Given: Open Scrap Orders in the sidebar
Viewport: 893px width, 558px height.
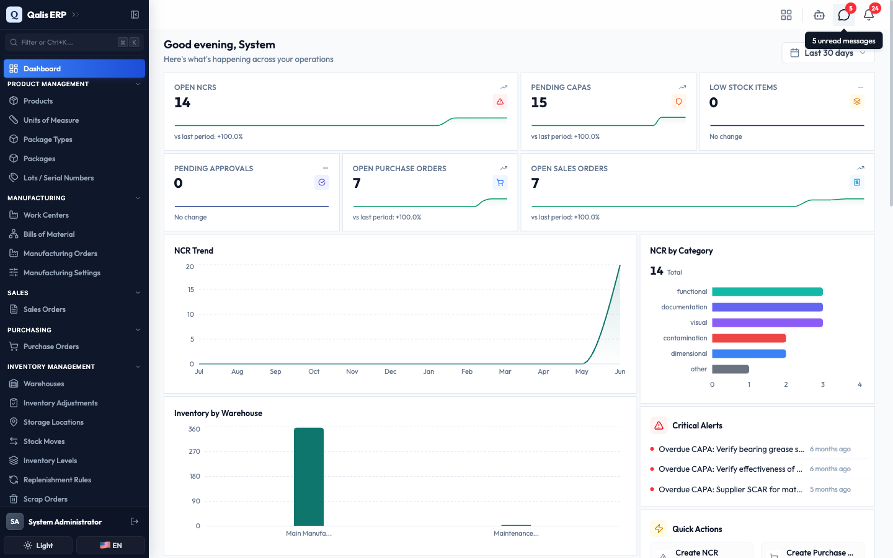Looking at the screenshot, I should pos(74,499).
